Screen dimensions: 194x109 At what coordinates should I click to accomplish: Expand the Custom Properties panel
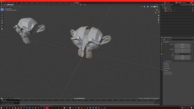coord(168,74)
